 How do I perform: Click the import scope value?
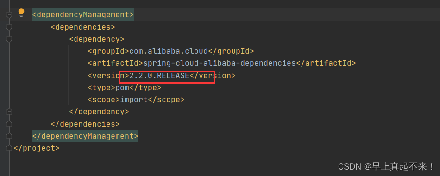coord(134,100)
